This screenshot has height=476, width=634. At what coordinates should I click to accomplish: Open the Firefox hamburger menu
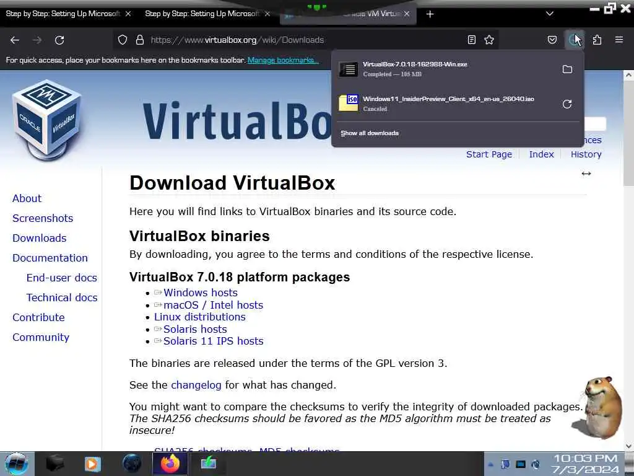pos(619,40)
